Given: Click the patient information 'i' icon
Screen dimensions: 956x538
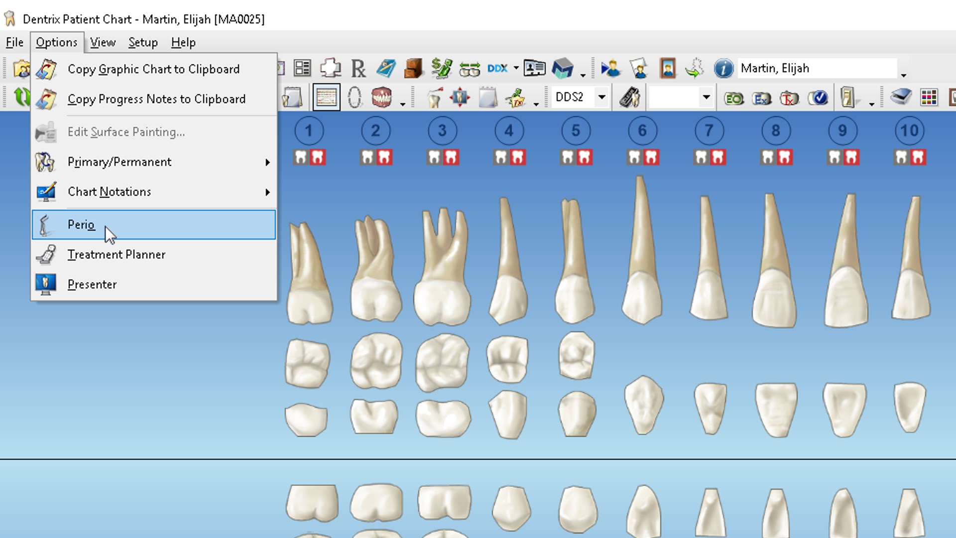Looking at the screenshot, I should (x=723, y=68).
